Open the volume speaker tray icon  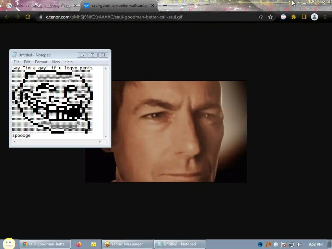[x=299, y=244]
